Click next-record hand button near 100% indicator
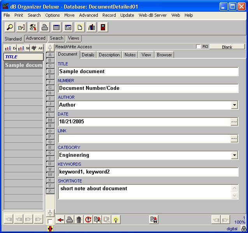 point(225,220)
